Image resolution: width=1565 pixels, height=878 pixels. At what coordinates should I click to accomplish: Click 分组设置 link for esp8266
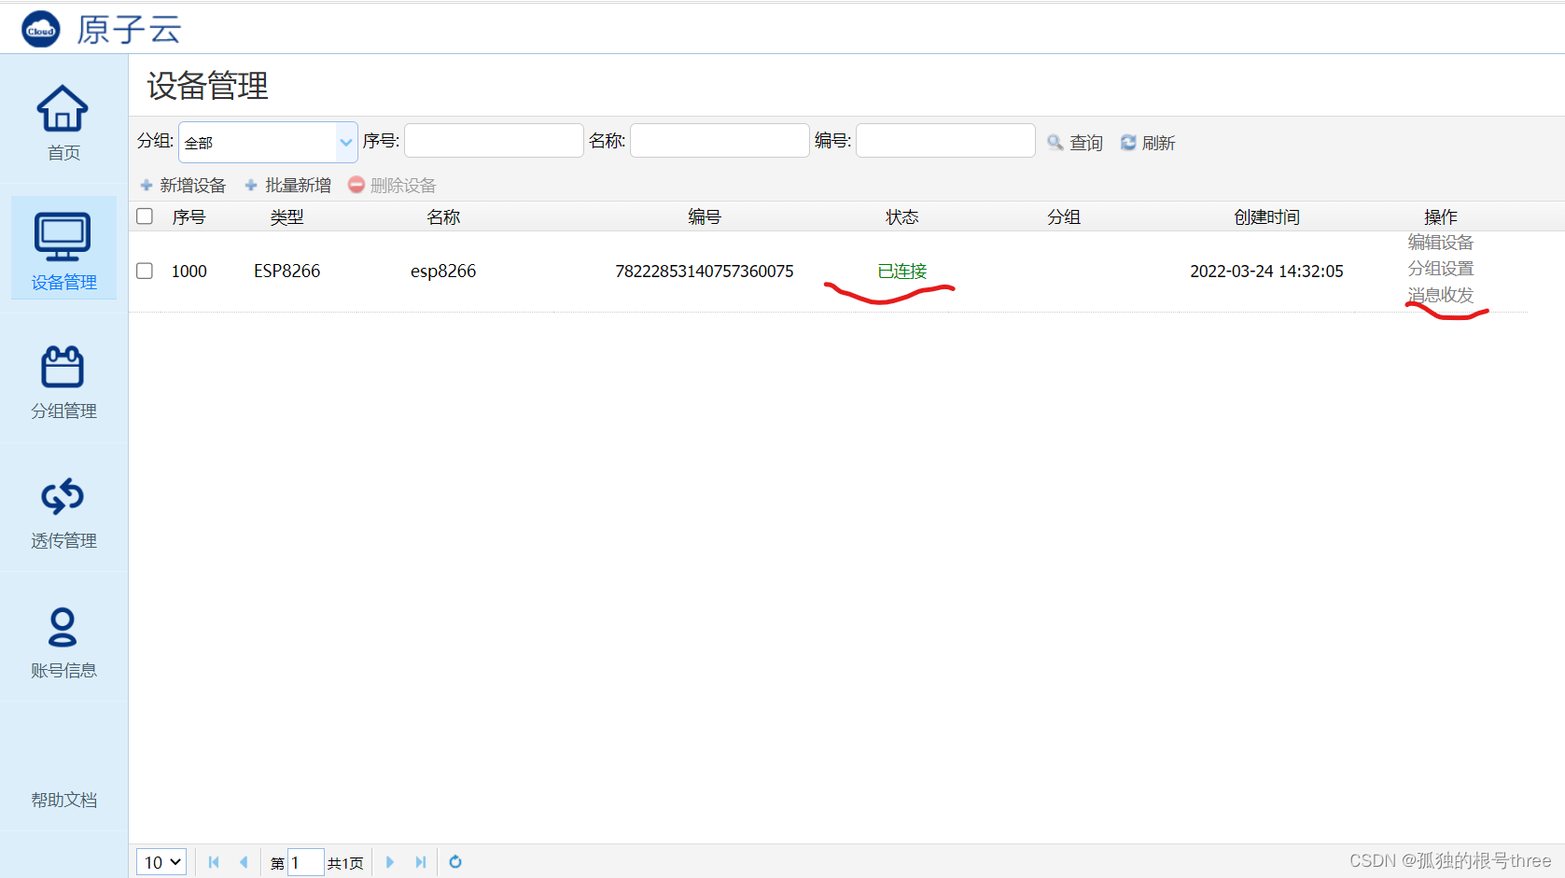(x=1440, y=269)
